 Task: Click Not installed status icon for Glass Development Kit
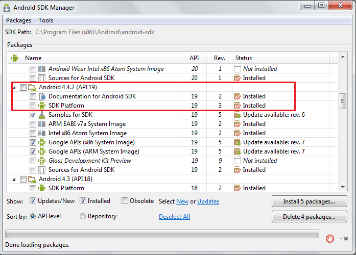click(238, 161)
